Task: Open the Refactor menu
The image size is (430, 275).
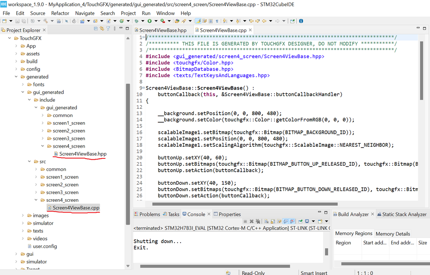Action: tap(60, 13)
